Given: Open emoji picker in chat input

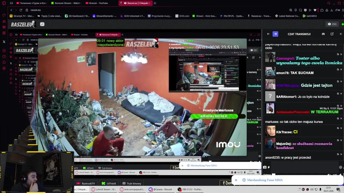Looking at the screenshot, I should point(341,167).
